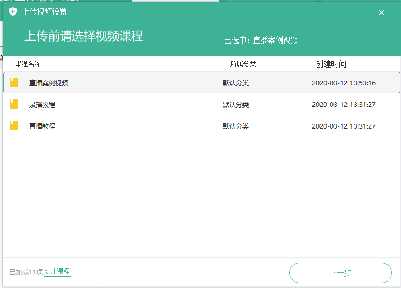The height and width of the screenshot is (288, 401).
Task: Click the shield icon in title bar
Action: (13, 12)
